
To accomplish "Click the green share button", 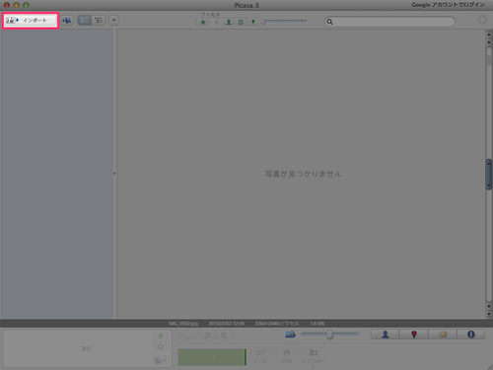I will pos(212,357).
